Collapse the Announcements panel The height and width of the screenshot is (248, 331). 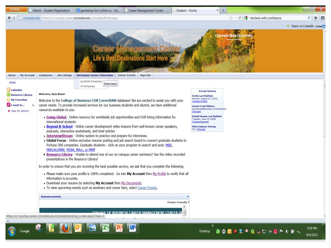(x=187, y=196)
